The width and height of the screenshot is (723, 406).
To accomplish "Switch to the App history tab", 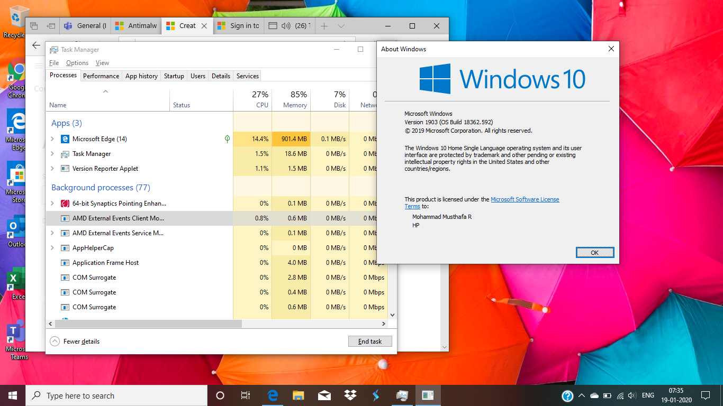I will point(141,76).
